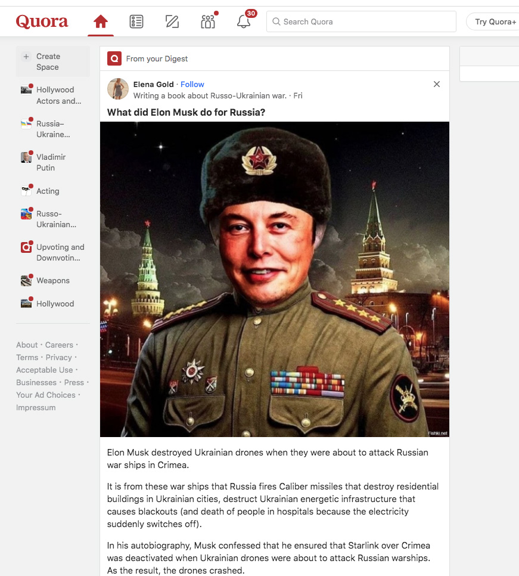The width and height of the screenshot is (519, 576).
Task: Click the Create Space button
Action: [x=53, y=62]
